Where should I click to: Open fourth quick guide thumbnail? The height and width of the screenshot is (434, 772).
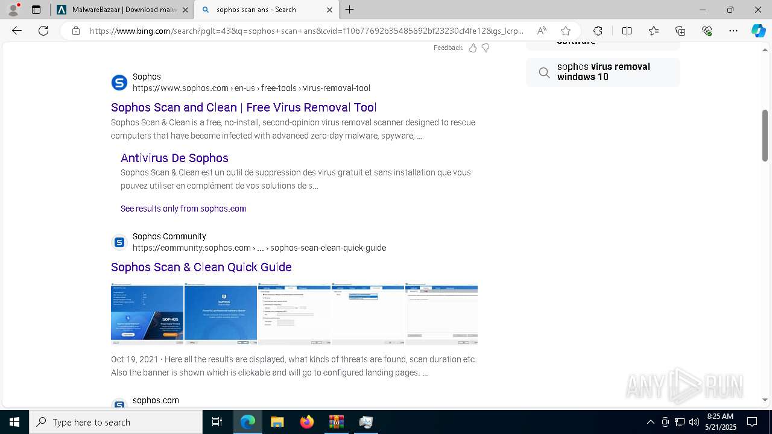click(368, 313)
